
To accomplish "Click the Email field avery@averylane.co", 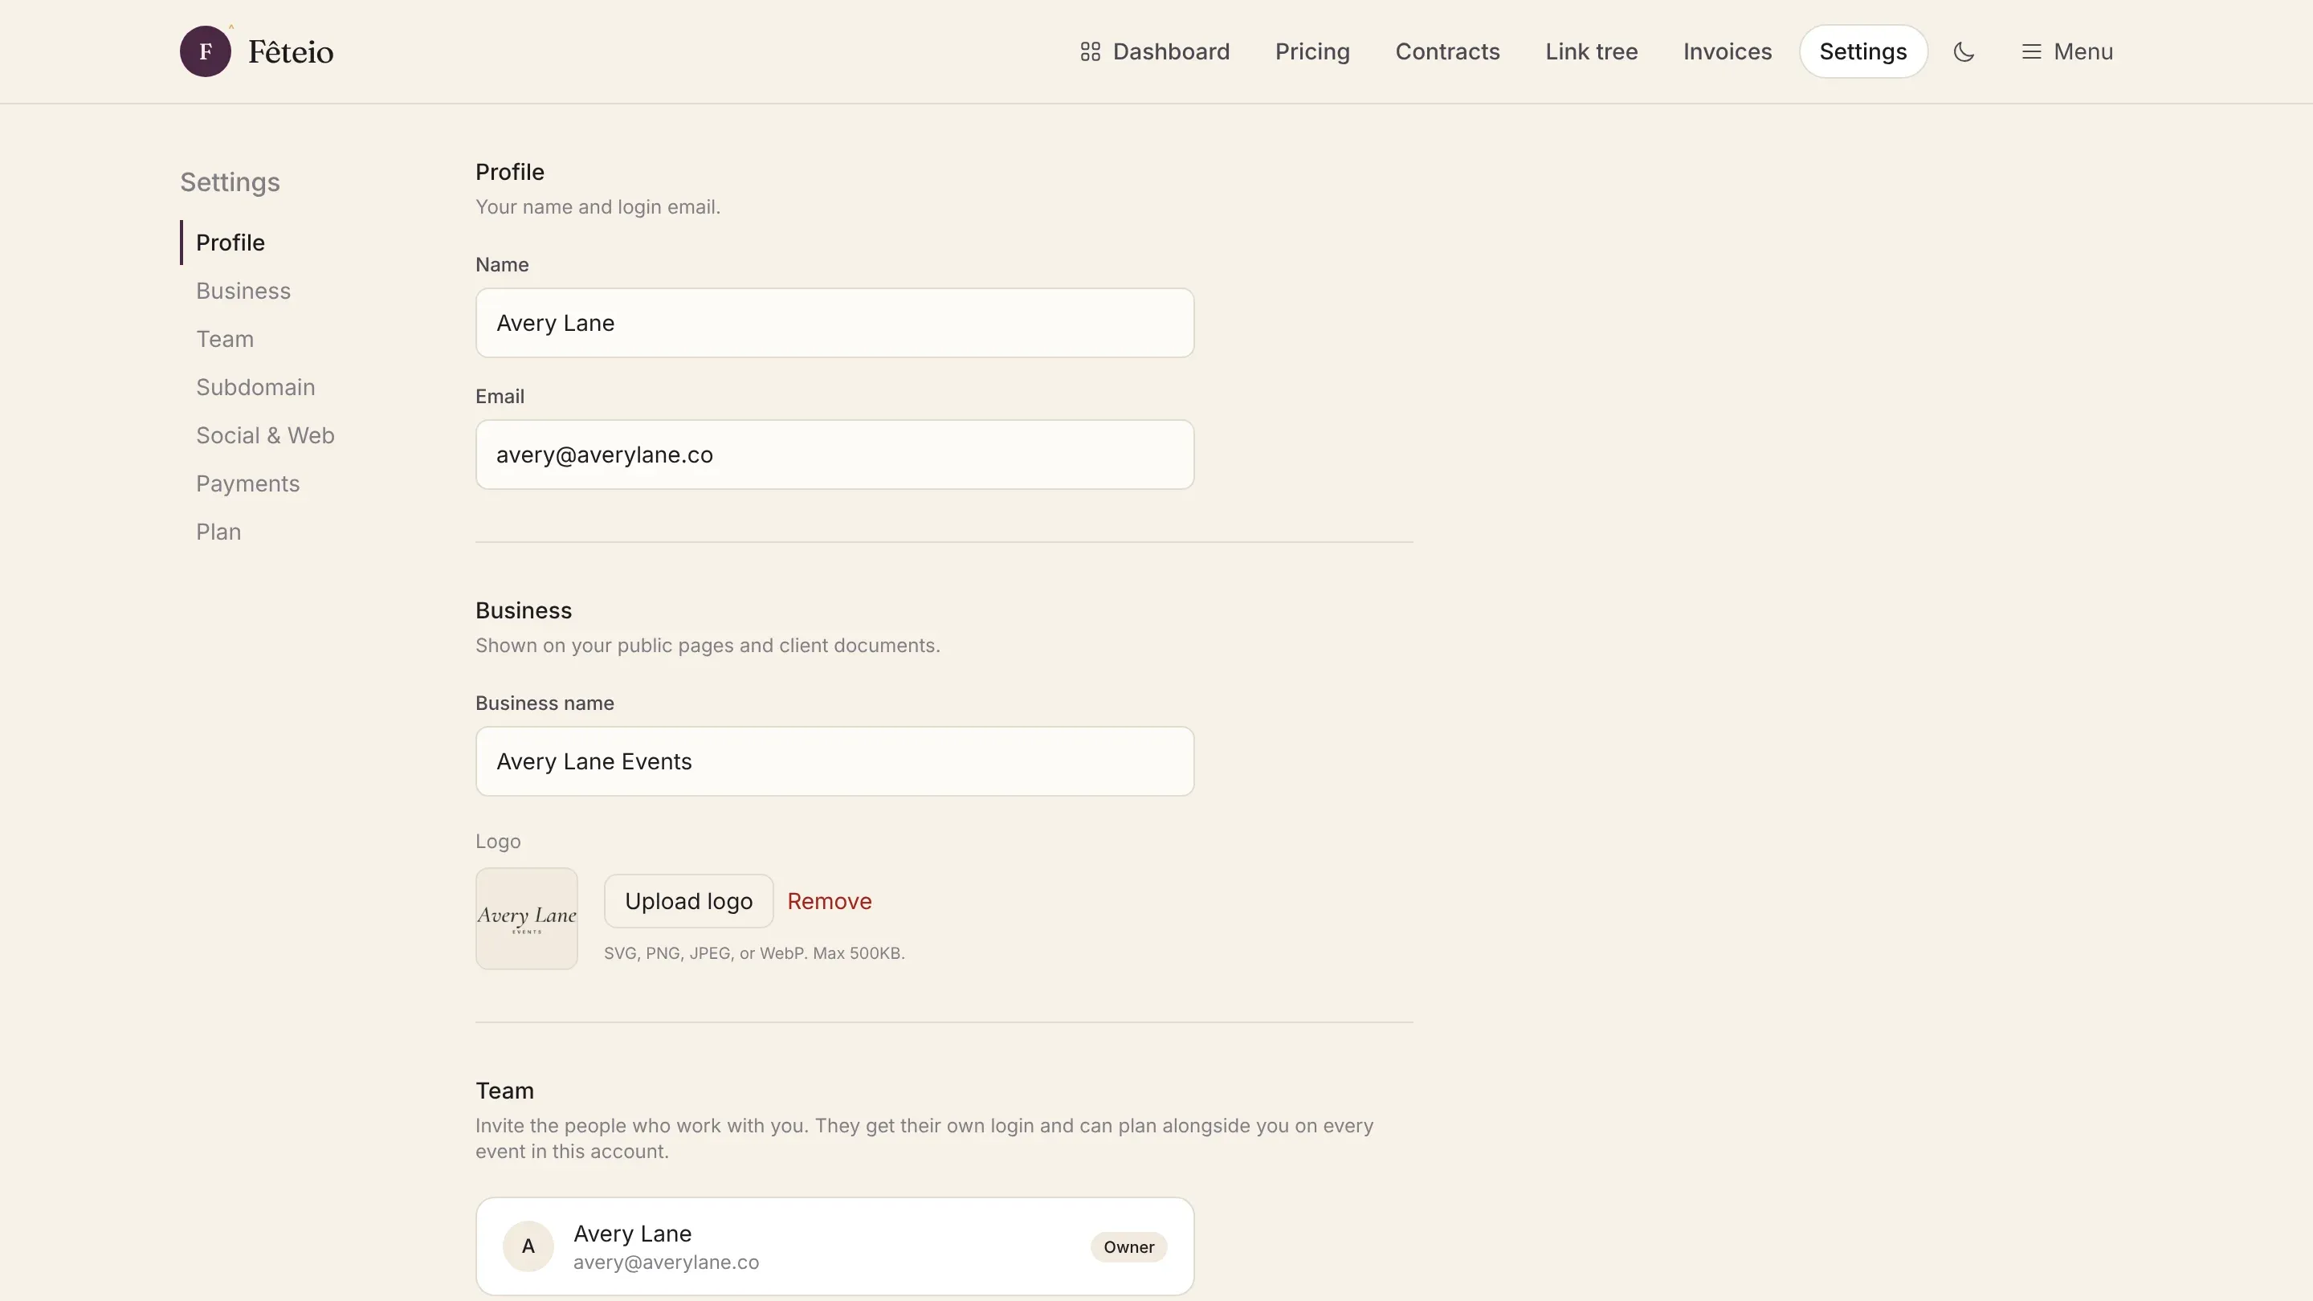I will pyautogui.click(x=834, y=455).
